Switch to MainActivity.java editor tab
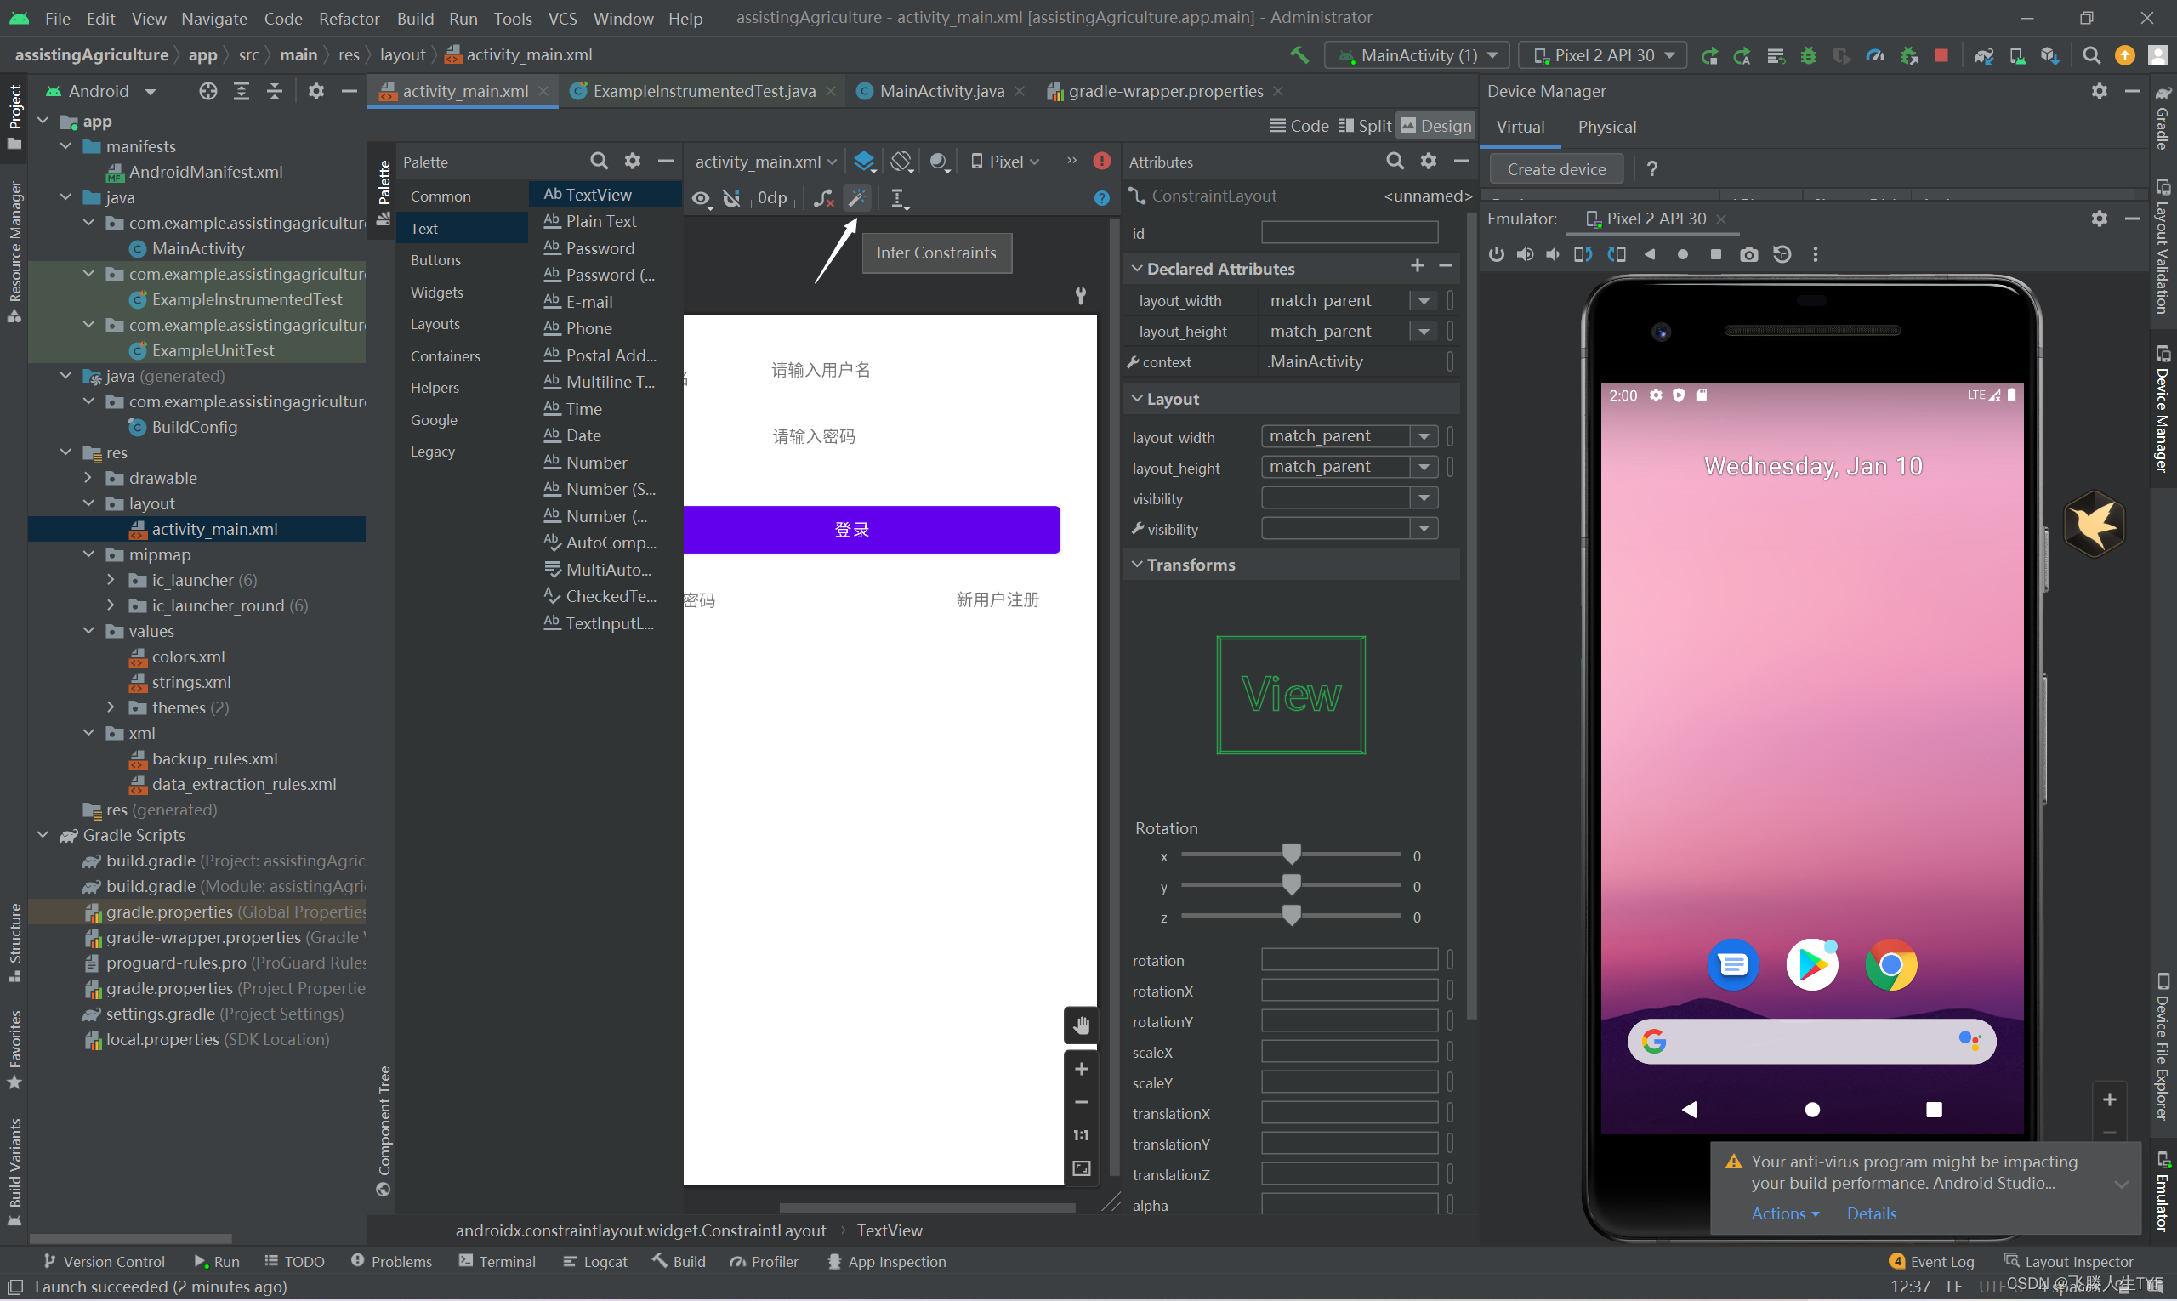 [x=941, y=91]
